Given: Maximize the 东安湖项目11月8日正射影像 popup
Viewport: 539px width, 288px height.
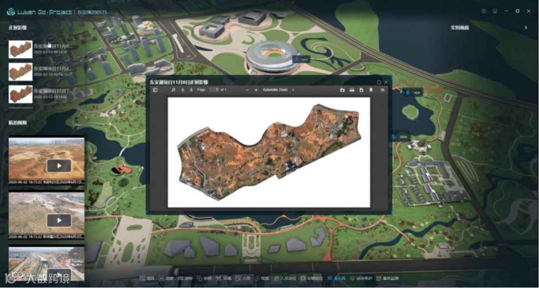Looking at the screenshot, I should pyautogui.click(x=379, y=82).
